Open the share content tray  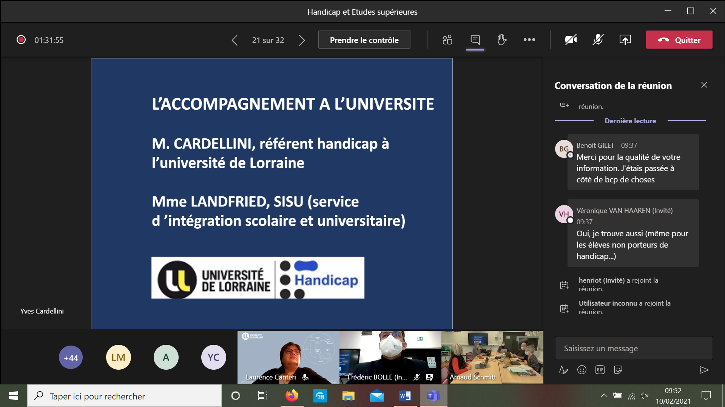625,40
